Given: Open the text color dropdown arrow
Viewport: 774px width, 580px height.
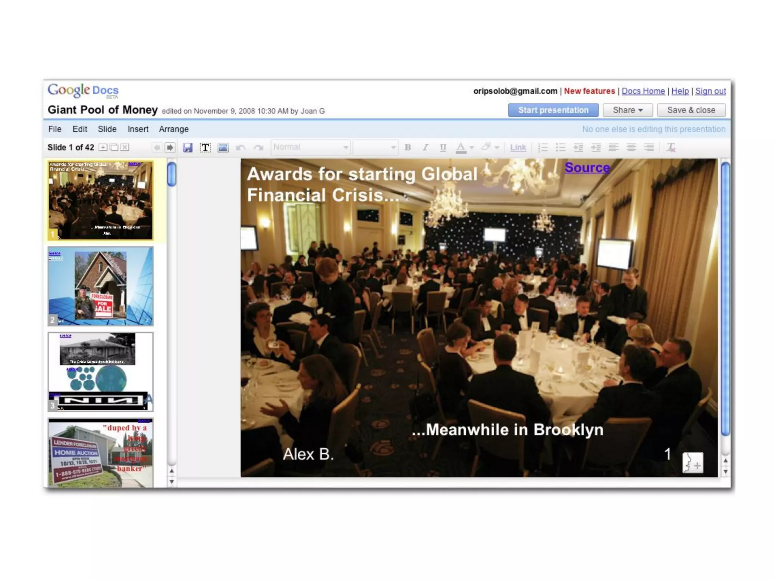Looking at the screenshot, I should tap(472, 148).
